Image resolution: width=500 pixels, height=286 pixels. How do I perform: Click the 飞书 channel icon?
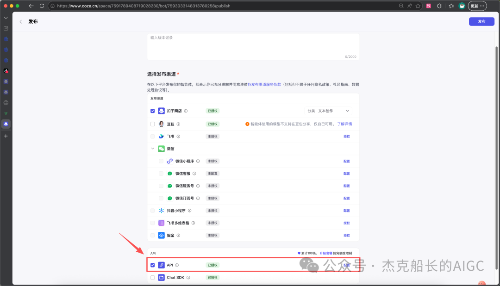[x=162, y=136]
